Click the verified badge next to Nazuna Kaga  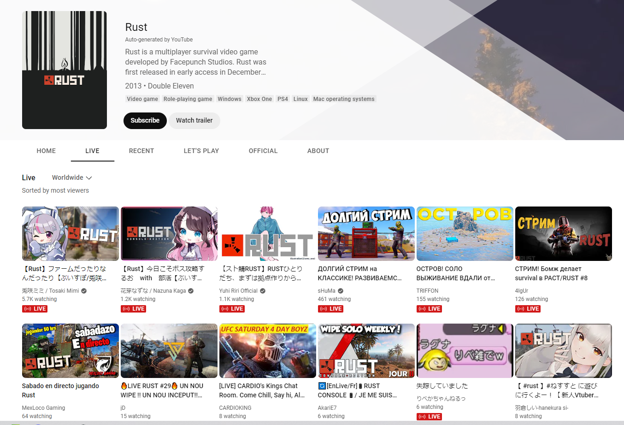191,291
